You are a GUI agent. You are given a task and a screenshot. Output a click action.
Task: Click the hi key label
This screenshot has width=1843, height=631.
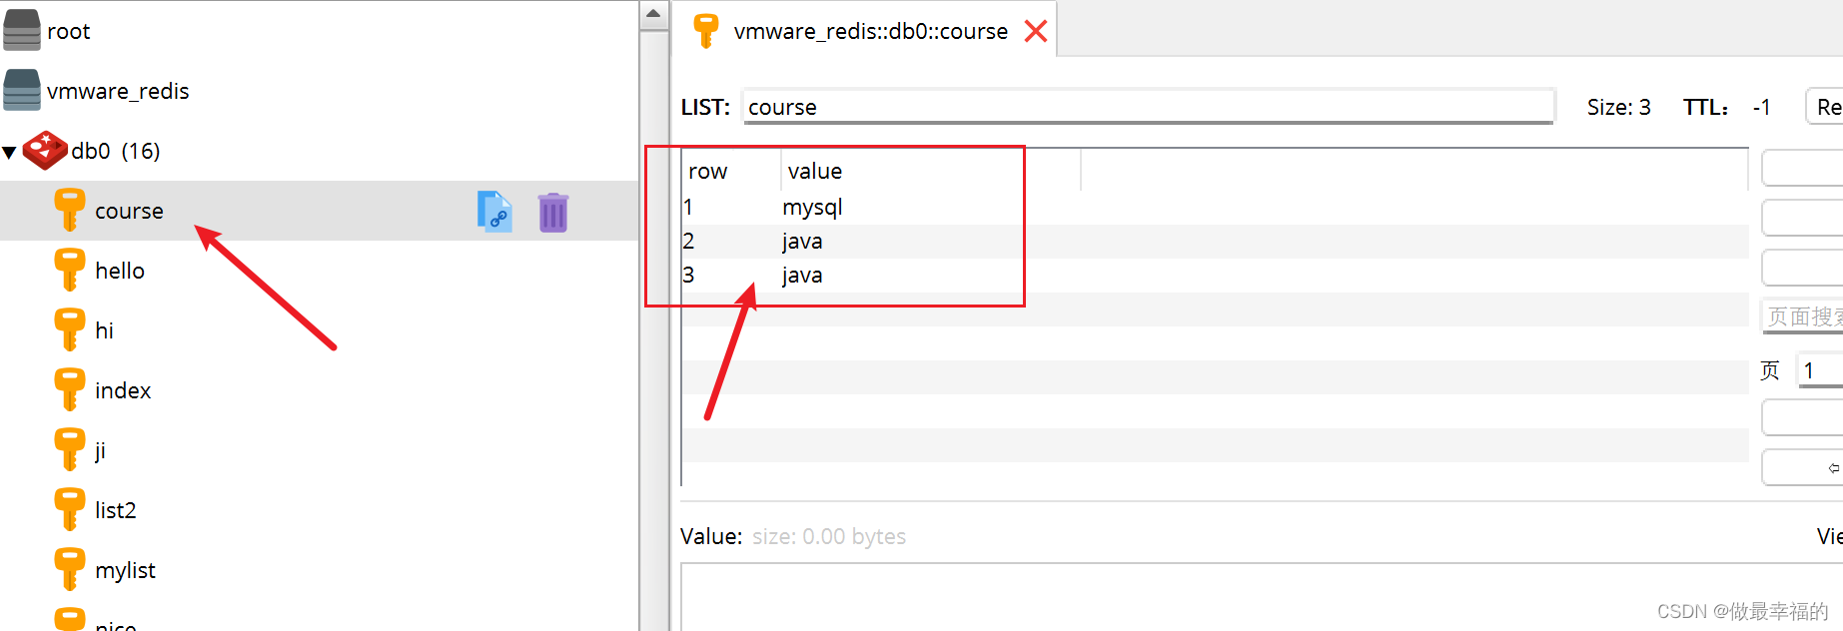tap(105, 330)
